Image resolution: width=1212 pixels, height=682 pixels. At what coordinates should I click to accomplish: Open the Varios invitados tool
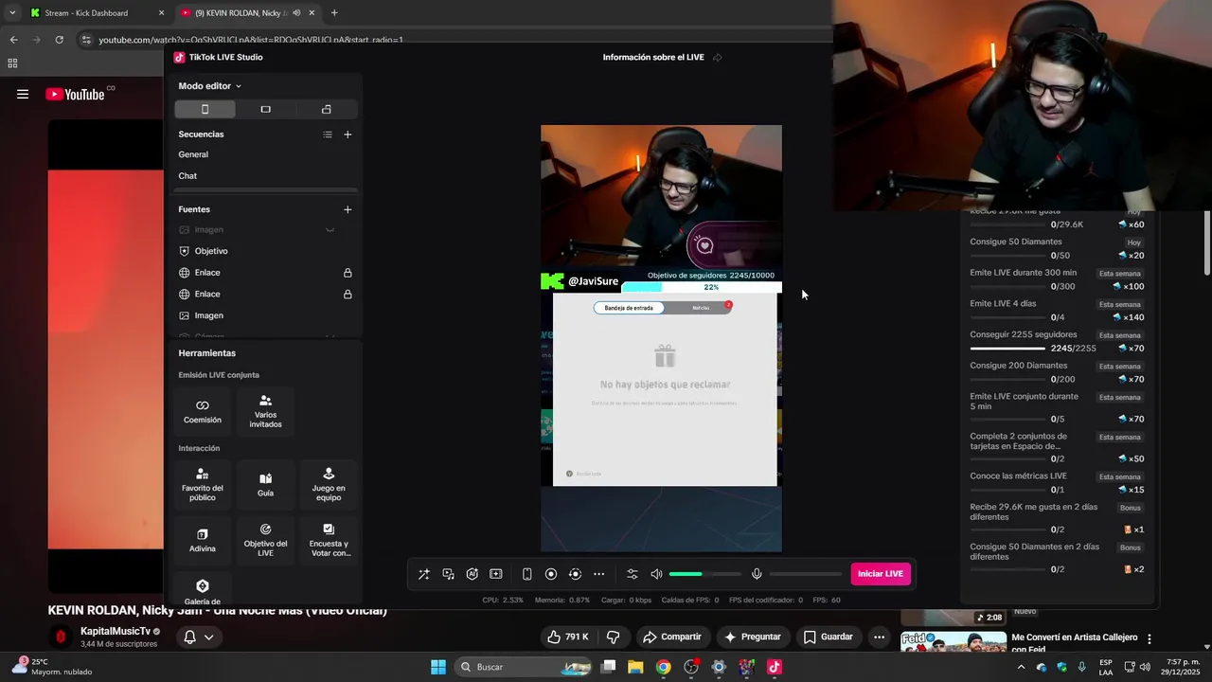(x=265, y=411)
